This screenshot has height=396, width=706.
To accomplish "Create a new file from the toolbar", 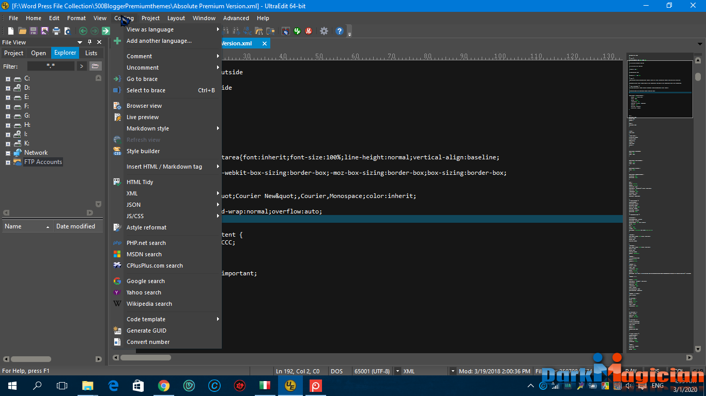I will tap(11, 31).
